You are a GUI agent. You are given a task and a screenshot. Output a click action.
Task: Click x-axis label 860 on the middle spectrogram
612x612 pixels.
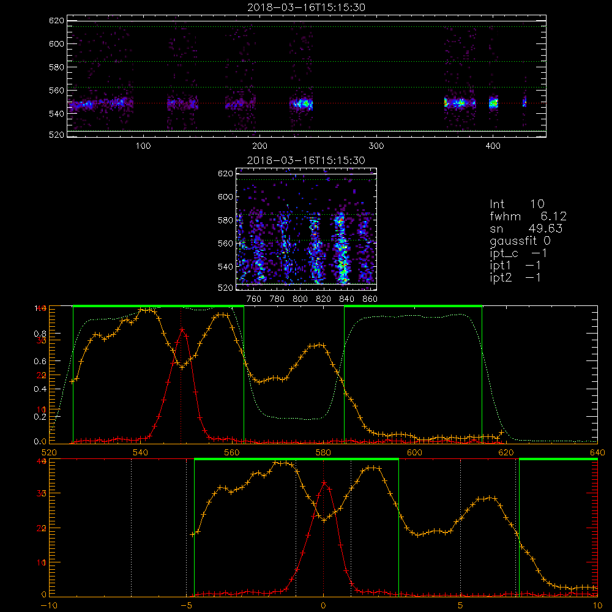370,299
